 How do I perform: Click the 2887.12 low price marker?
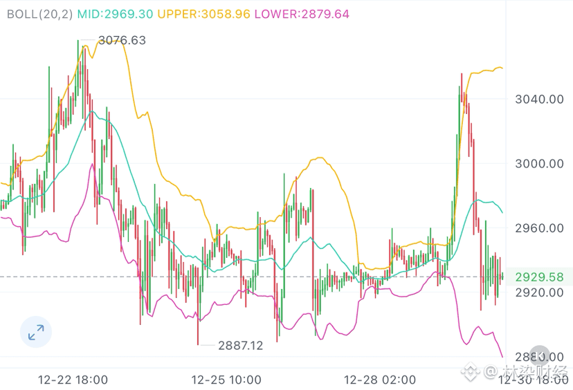point(240,345)
